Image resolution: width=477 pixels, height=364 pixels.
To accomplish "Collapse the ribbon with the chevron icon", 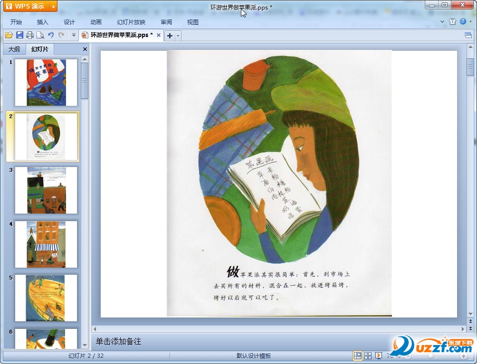I will click(442, 21).
